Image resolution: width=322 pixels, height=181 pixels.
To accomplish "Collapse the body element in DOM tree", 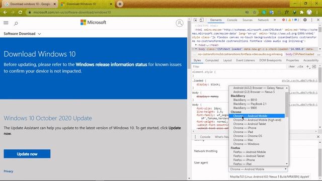I will pyautogui.click(x=196, y=49).
